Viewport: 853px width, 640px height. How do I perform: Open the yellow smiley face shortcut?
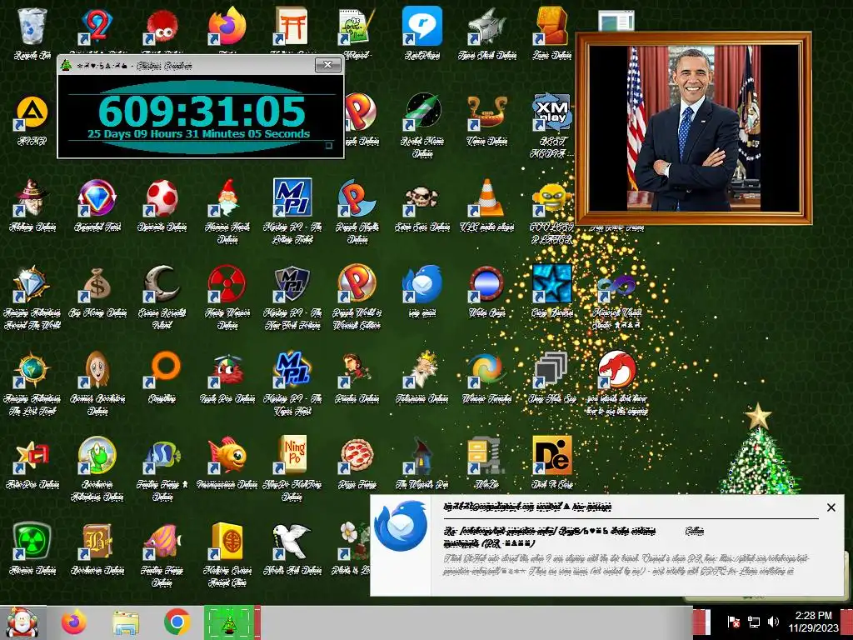click(551, 197)
